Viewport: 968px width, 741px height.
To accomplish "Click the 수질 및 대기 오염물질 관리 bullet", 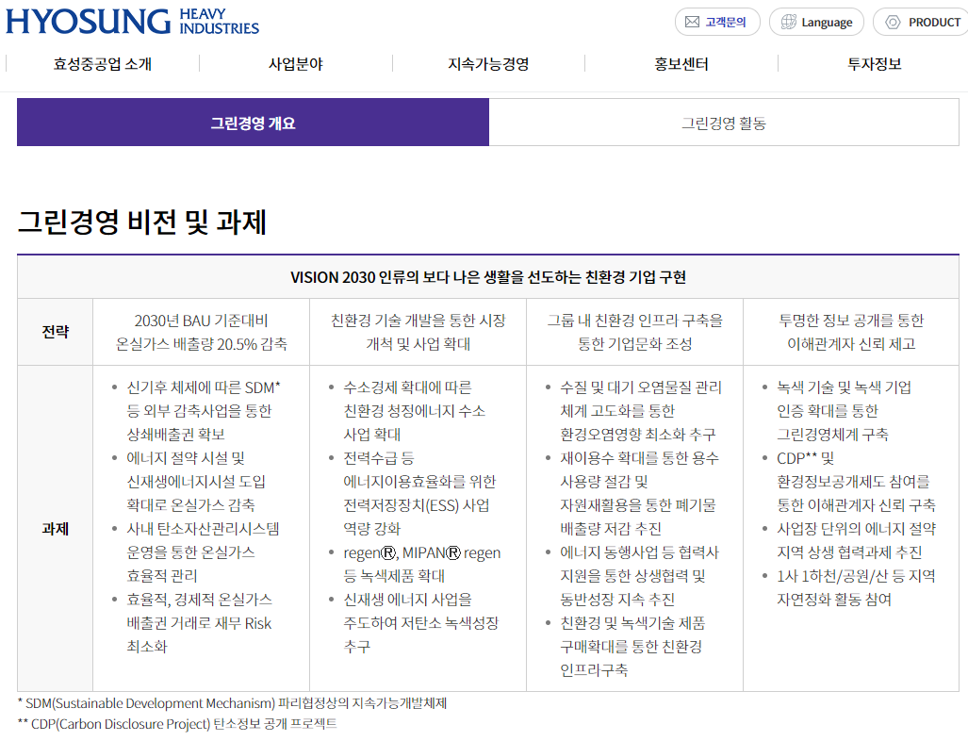I will pyautogui.click(x=640, y=411).
